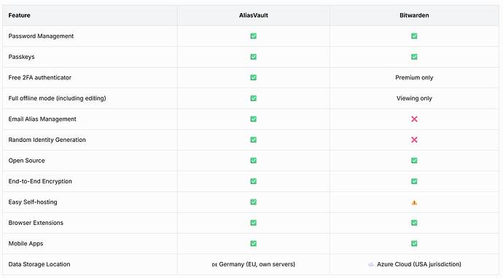Click Bitwarden's Passkeys checkmark icon
Image resolution: width=503 pixels, height=278 pixels.
click(414, 57)
